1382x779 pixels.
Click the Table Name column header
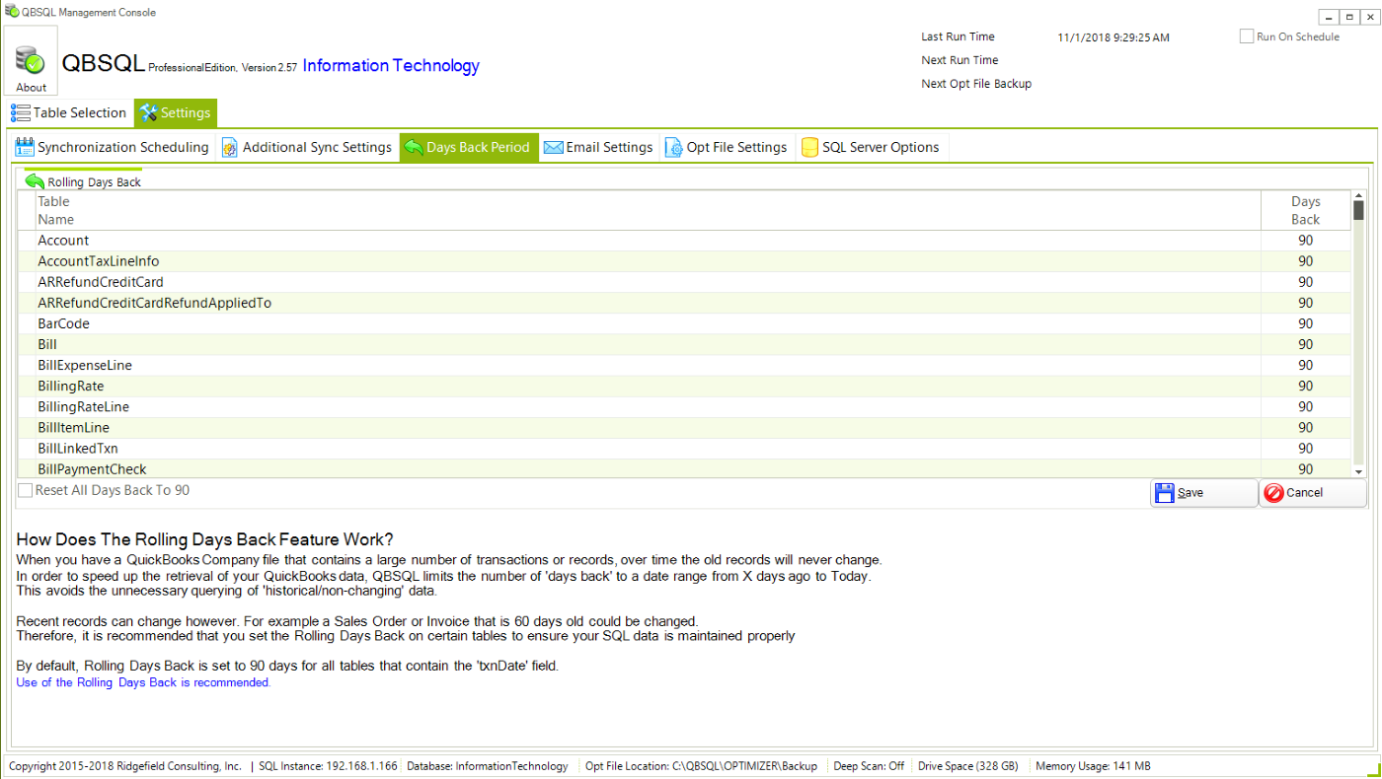tap(649, 211)
